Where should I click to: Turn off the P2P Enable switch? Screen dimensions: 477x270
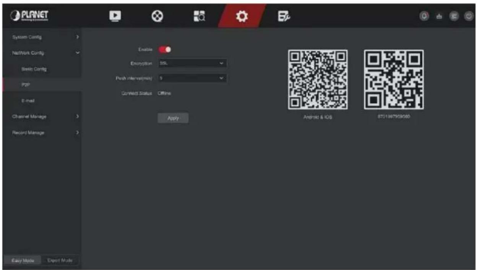click(x=165, y=50)
